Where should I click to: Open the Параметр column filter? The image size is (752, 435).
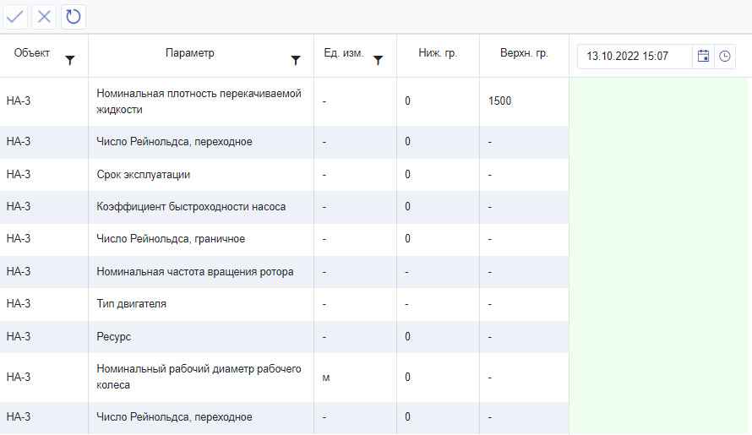(296, 60)
